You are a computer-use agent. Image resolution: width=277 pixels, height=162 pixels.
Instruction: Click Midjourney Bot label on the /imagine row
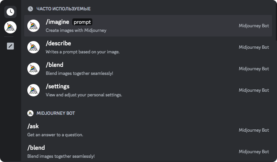click(254, 26)
